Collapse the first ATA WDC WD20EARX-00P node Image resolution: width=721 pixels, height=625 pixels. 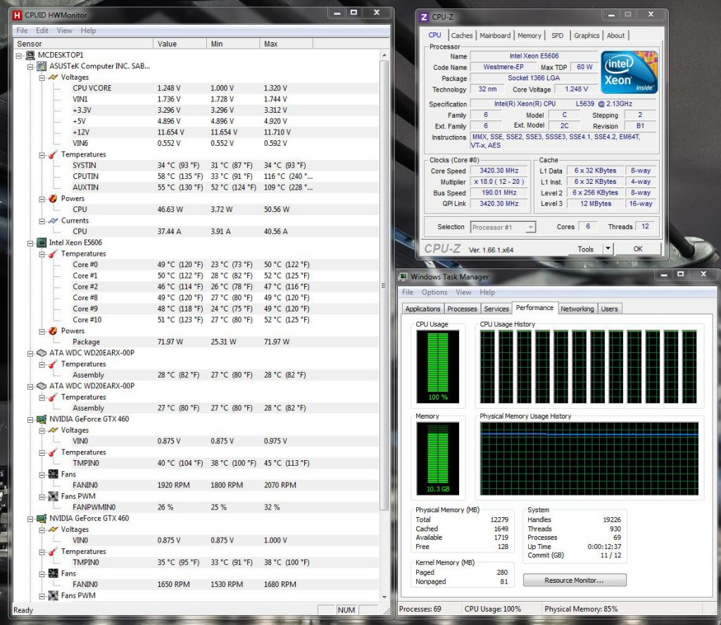coord(30,354)
